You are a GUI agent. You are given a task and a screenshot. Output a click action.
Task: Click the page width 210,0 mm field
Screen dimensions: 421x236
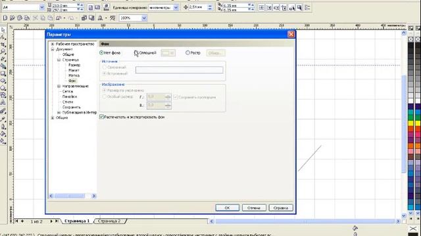coord(64,5)
